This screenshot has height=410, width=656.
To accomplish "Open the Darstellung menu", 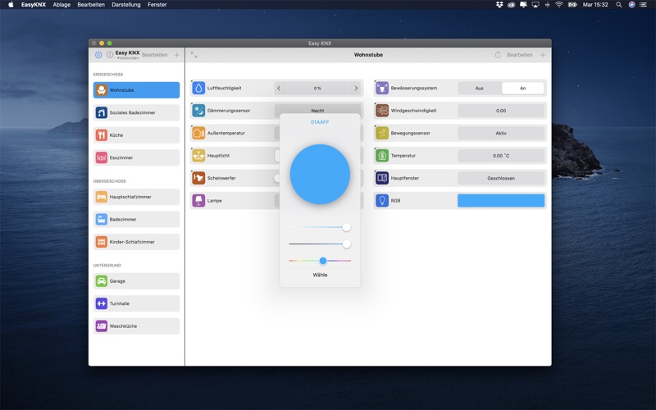I will coord(126,5).
